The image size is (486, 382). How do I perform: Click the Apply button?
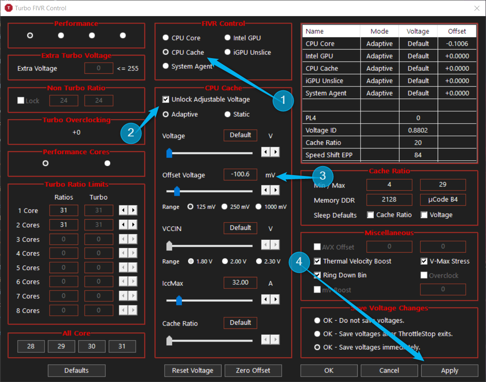coord(449,370)
